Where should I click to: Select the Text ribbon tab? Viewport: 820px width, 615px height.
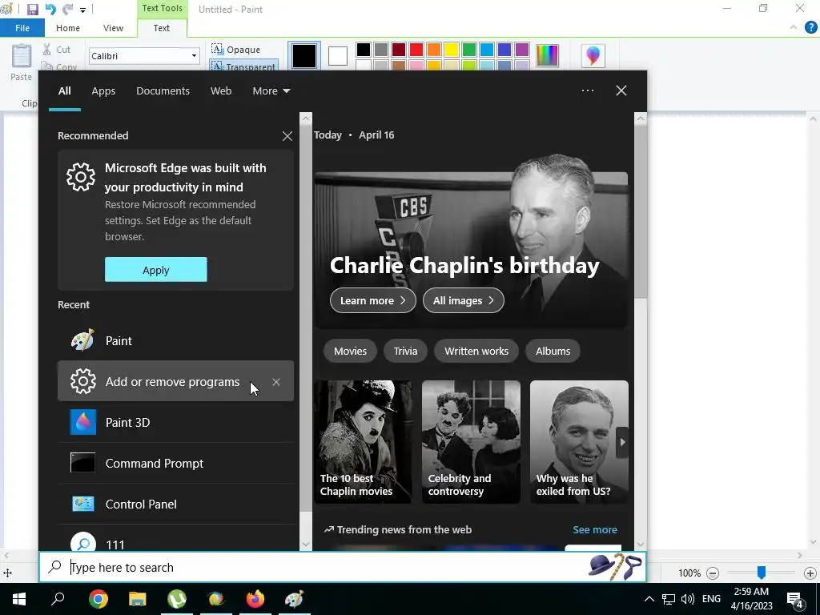click(162, 28)
